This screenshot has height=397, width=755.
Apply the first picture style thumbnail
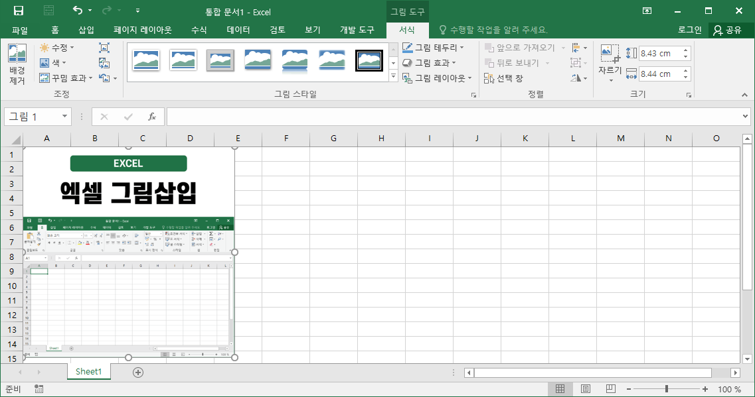146,60
